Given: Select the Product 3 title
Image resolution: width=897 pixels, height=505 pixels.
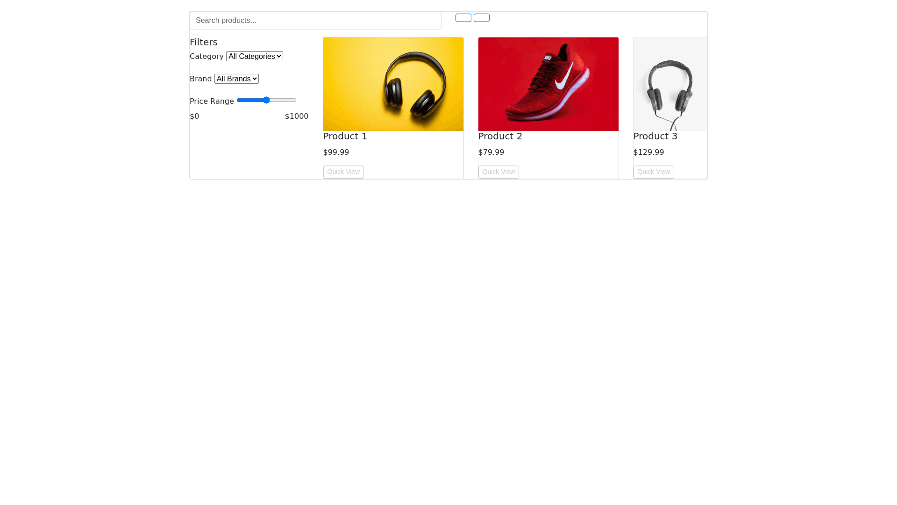Looking at the screenshot, I should (655, 136).
